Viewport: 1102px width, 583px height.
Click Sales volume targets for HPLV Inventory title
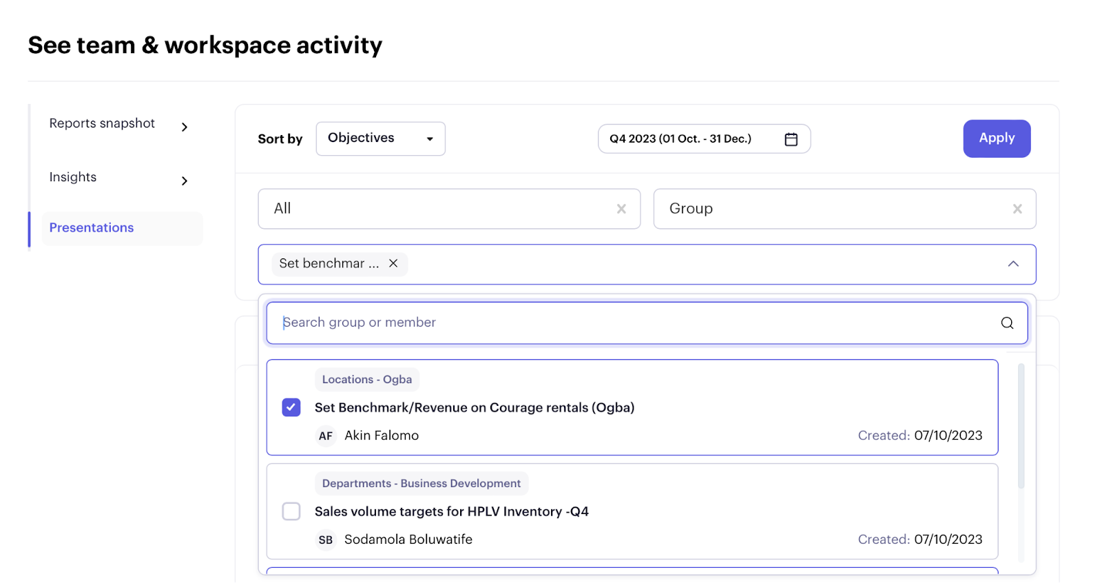452,511
